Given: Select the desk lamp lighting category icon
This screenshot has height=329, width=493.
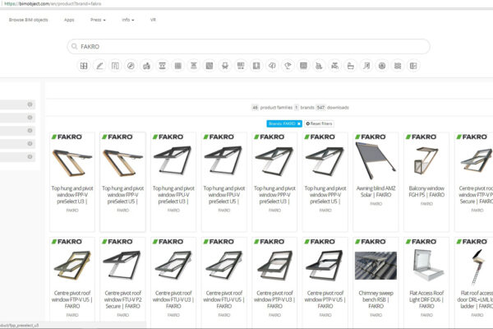Looking at the screenshot, I should tap(288, 66).
